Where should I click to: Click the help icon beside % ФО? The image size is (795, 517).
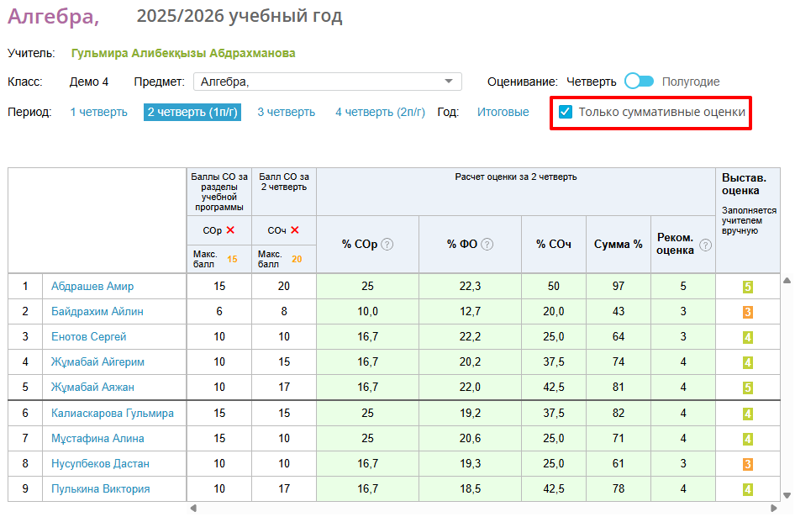coord(487,245)
